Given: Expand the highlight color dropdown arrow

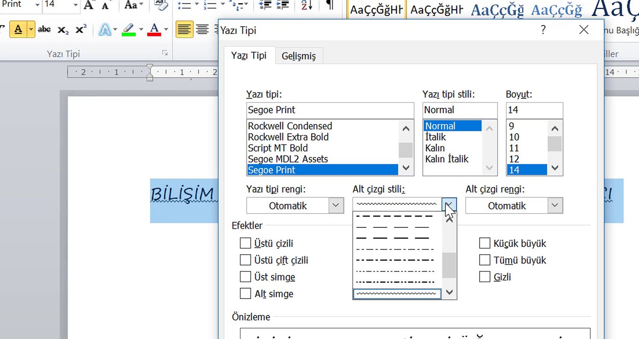Looking at the screenshot, I should (x=141, y=30).
